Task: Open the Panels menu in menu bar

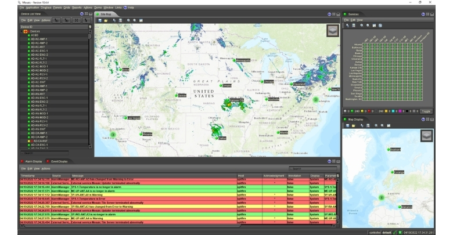Action: point(57,8)
